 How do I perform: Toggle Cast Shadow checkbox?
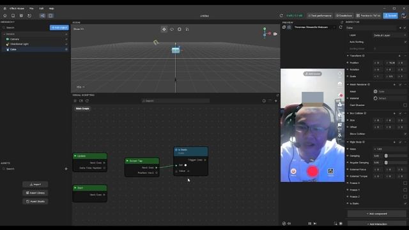tap(405, 105)
